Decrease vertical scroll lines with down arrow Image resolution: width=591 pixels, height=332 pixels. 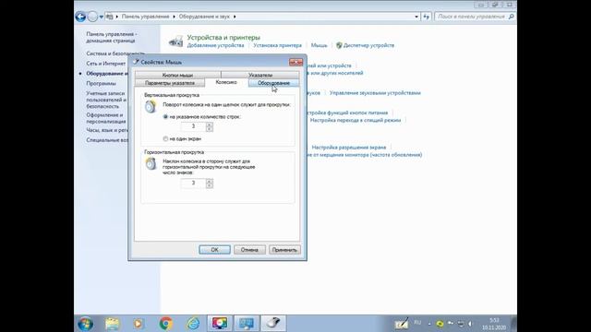pyautogui.click(x=210, y=129)
